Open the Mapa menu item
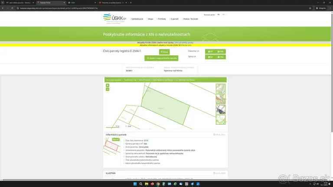Viewport: 333px width, 187px height. point(150,19)
